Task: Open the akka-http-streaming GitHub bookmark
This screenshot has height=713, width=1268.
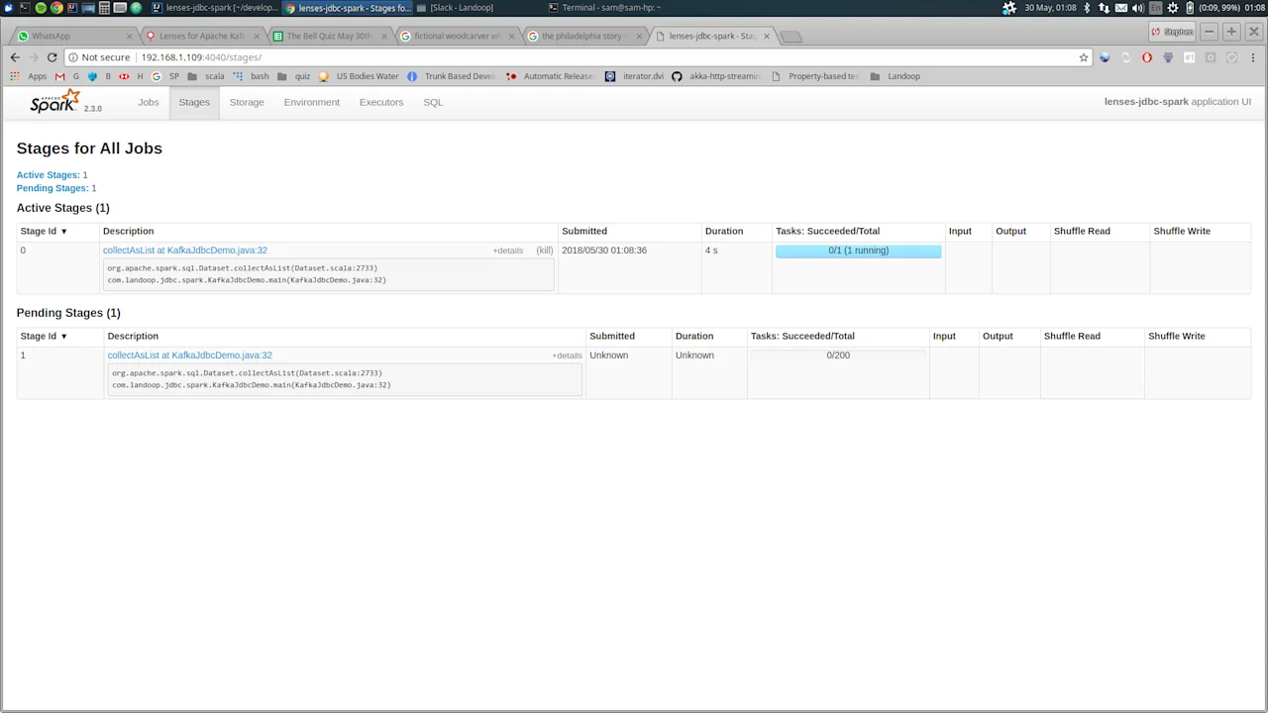Action: [x=722, y=76]
